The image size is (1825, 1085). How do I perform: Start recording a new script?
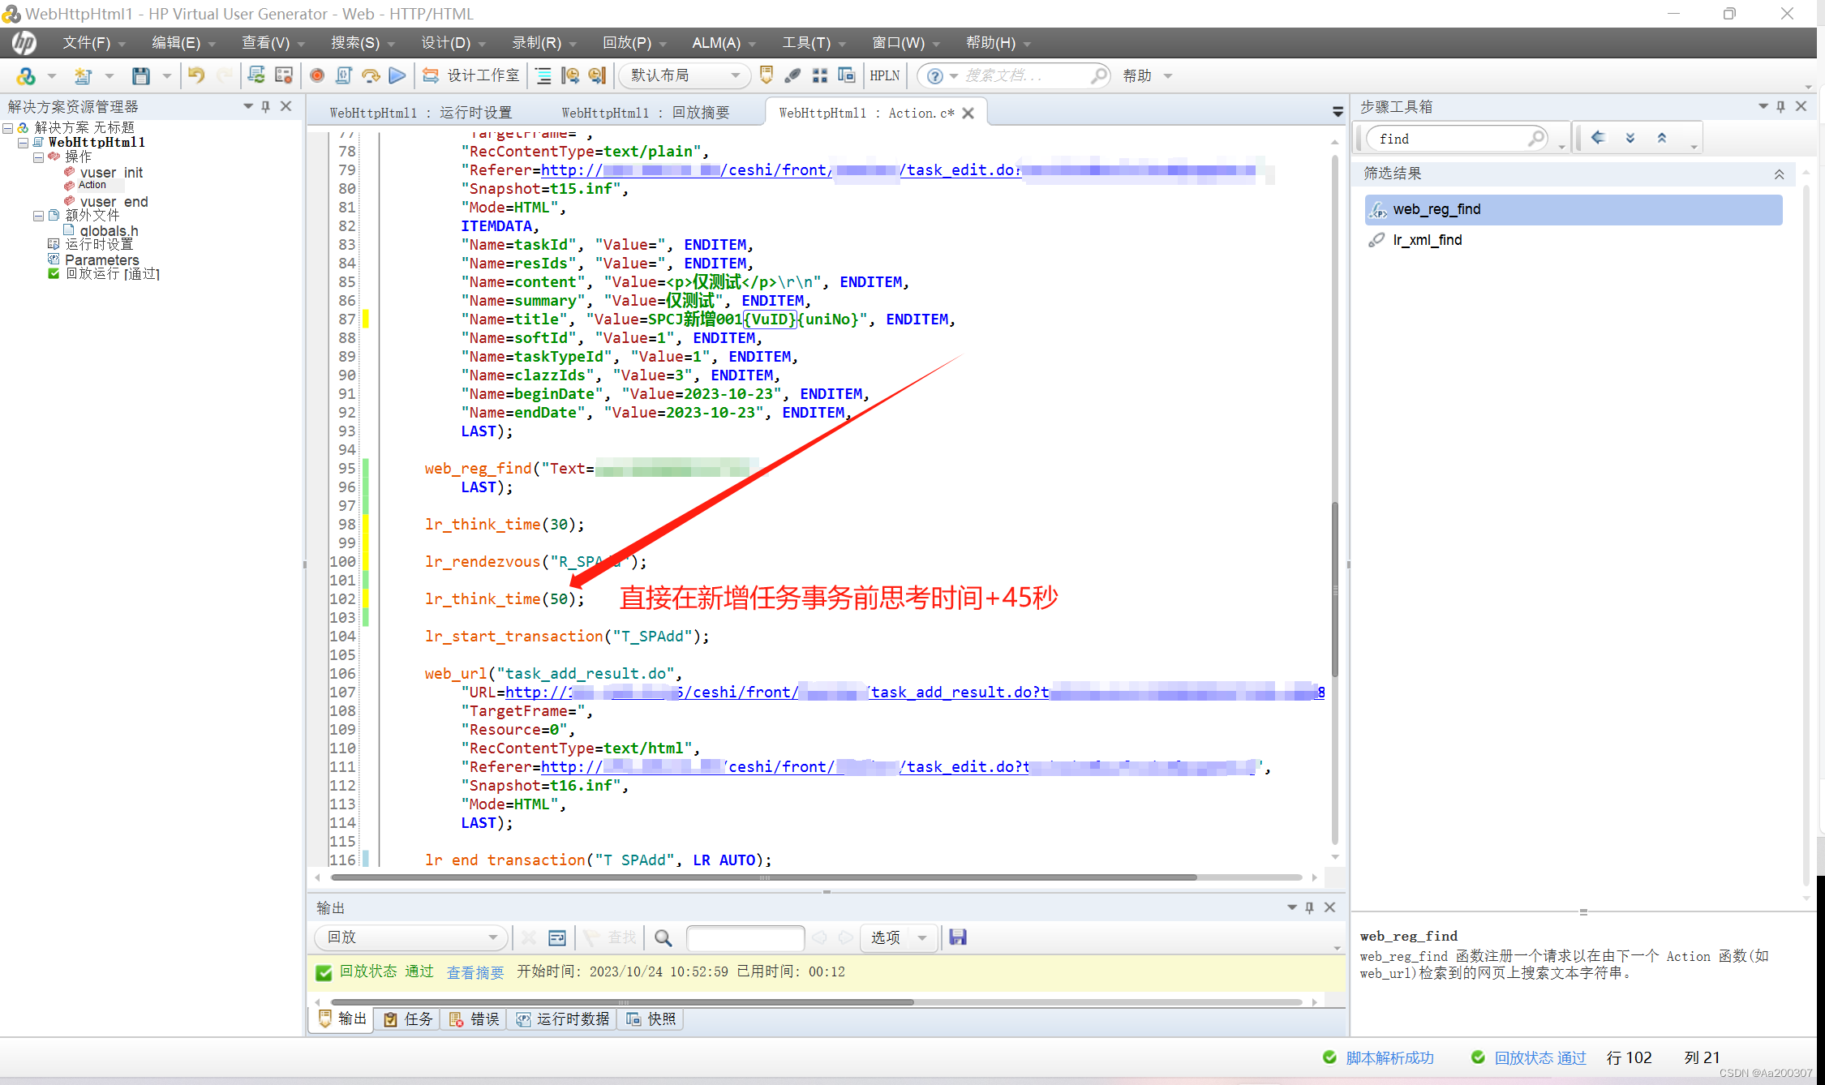(x=316, y=75)
